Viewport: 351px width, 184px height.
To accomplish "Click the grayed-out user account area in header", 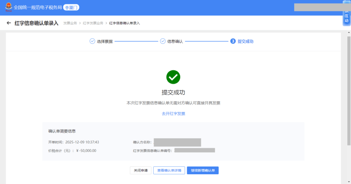I will (x=318, y=7).
